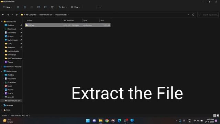The height and width of the screenshot is (124, 220).
Task: Expand address bar history dropdown
Action: pyautogui.click(x=188, y=14)
